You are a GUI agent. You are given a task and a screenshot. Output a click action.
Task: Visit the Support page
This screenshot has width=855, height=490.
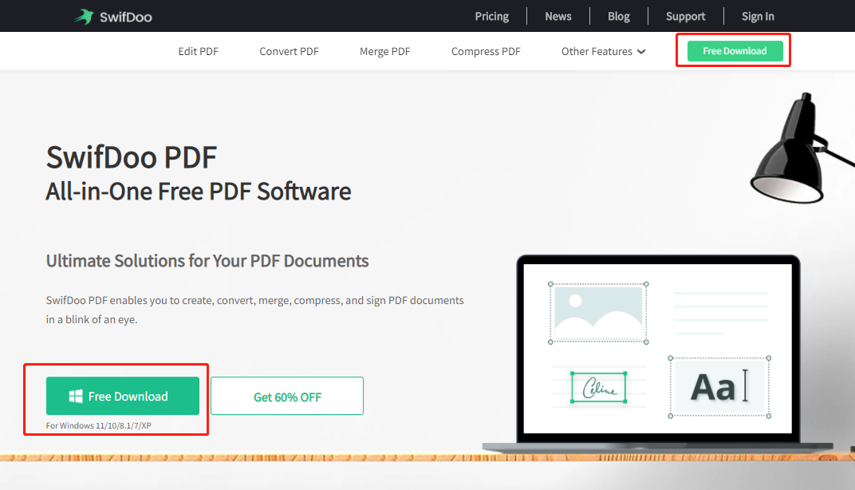tap(685, 17)
